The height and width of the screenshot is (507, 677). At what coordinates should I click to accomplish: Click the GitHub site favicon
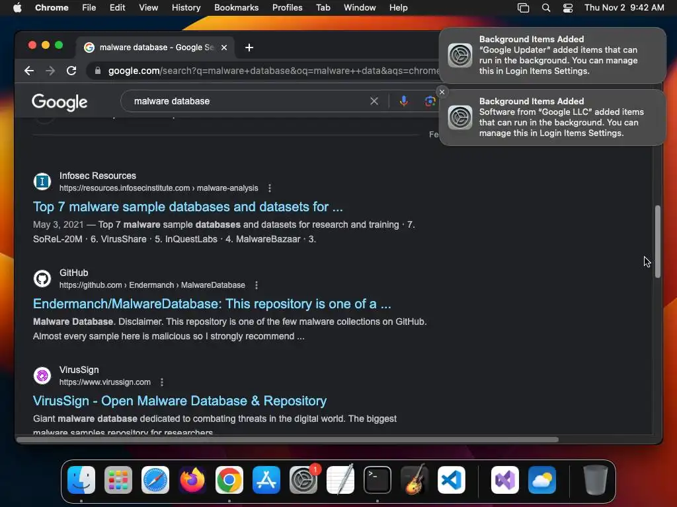click(42, 279)
